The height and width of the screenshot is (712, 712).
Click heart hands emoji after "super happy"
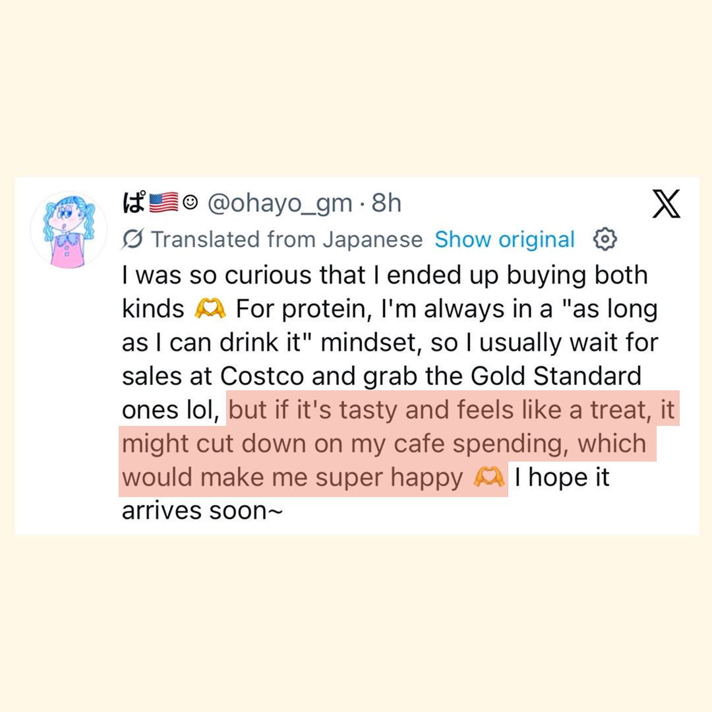(489, 478)
